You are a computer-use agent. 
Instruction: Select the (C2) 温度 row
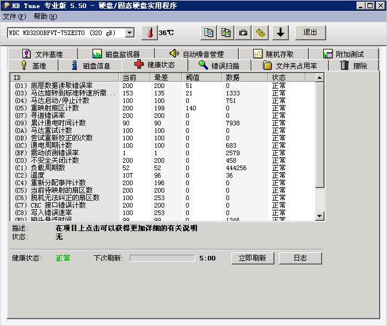pyautogui.click(x=164, y=175)
